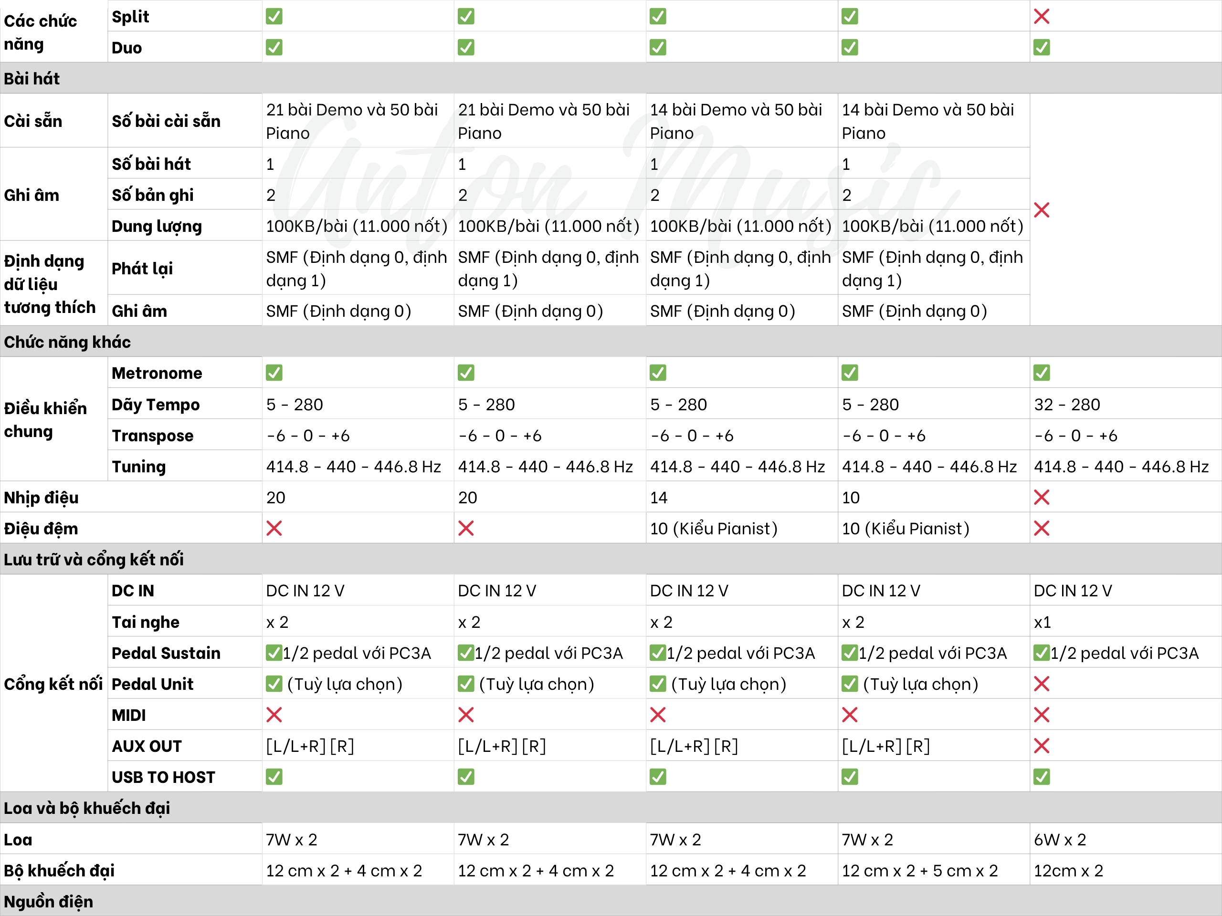1222x916 pixels.
Task: Click the first green checkmark in the Metronome row
Action: coord(274,373)
